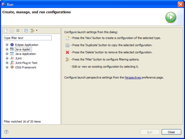Collapse all launch configurations in tree
The width and height of the screenshot is (185, 139).
pos(26,31)
